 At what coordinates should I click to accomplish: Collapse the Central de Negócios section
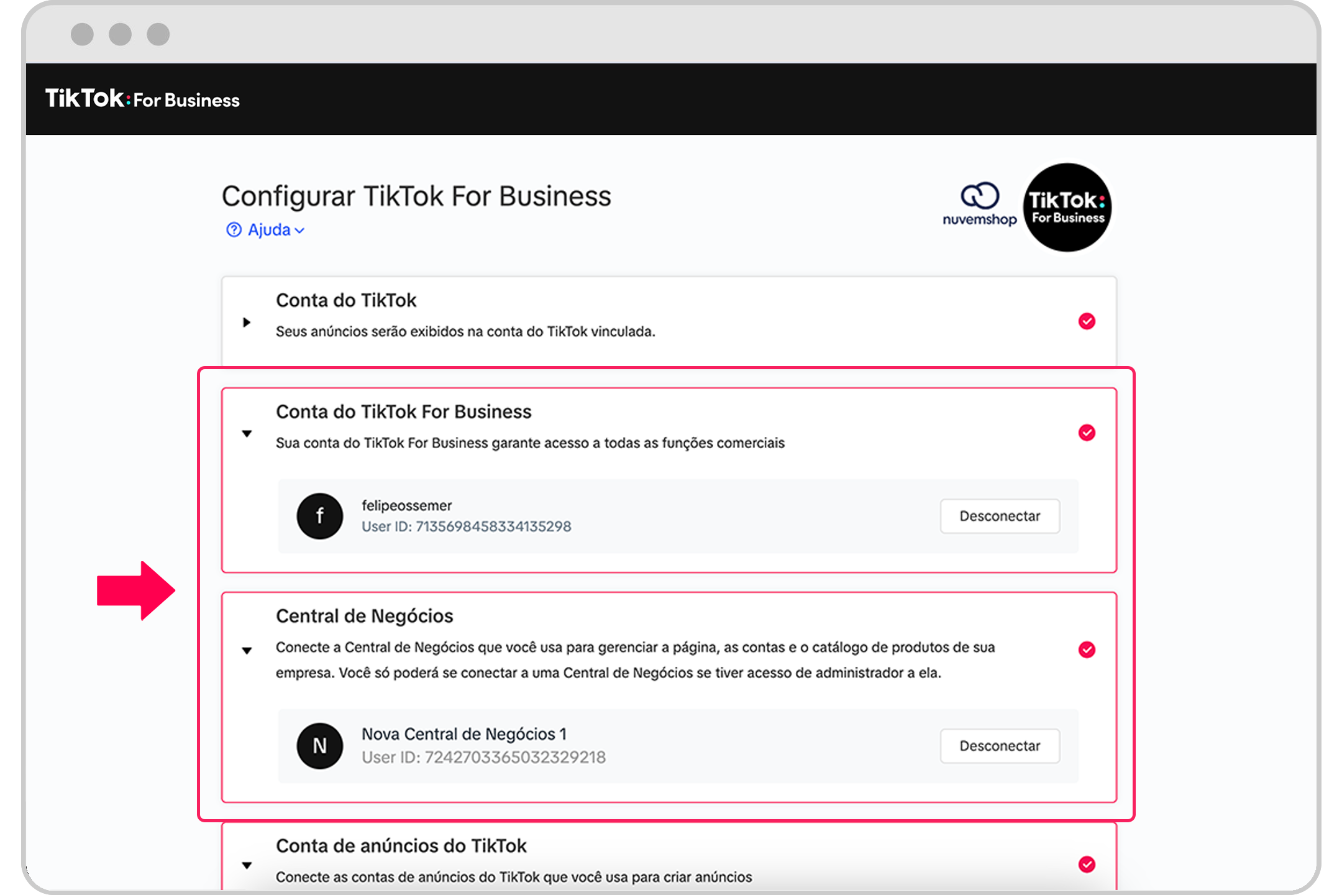[x=247, y=650]
